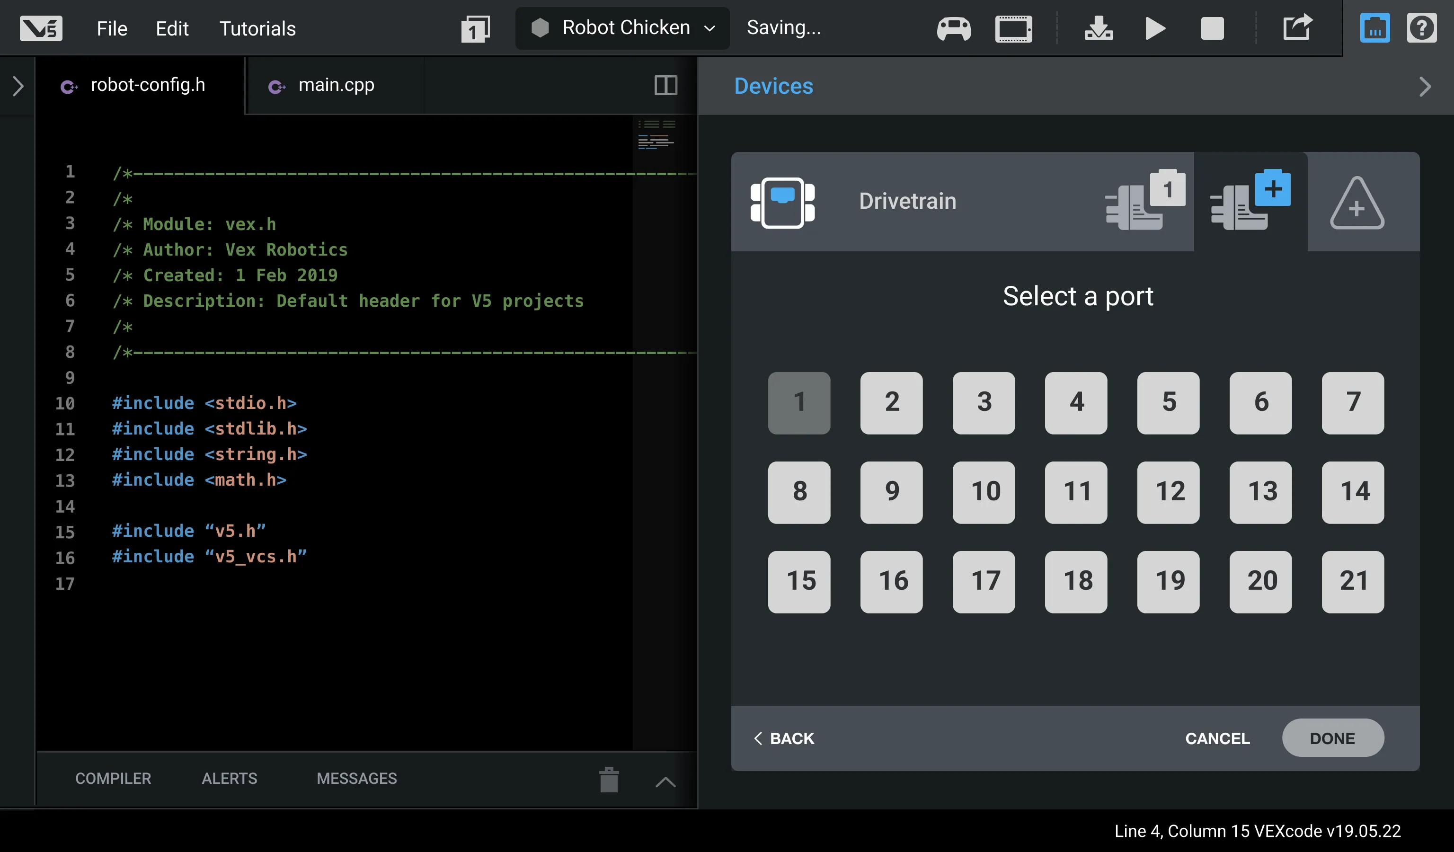Click the download to brain icon
This screenshot has height=852, width=1454.
click(x=1098, y=28)
